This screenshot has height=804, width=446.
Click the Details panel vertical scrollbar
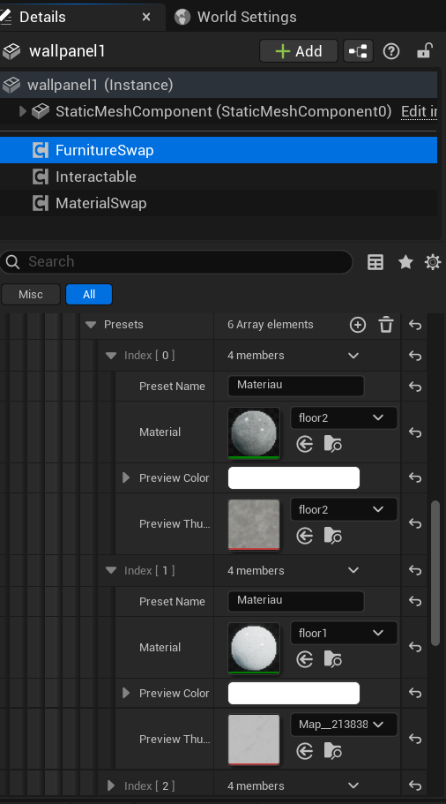point(435,573)
